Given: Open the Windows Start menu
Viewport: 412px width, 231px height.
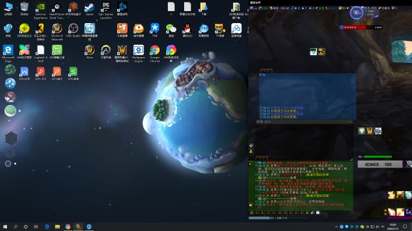Looking at the screenshot, I should tap(5, 227).
